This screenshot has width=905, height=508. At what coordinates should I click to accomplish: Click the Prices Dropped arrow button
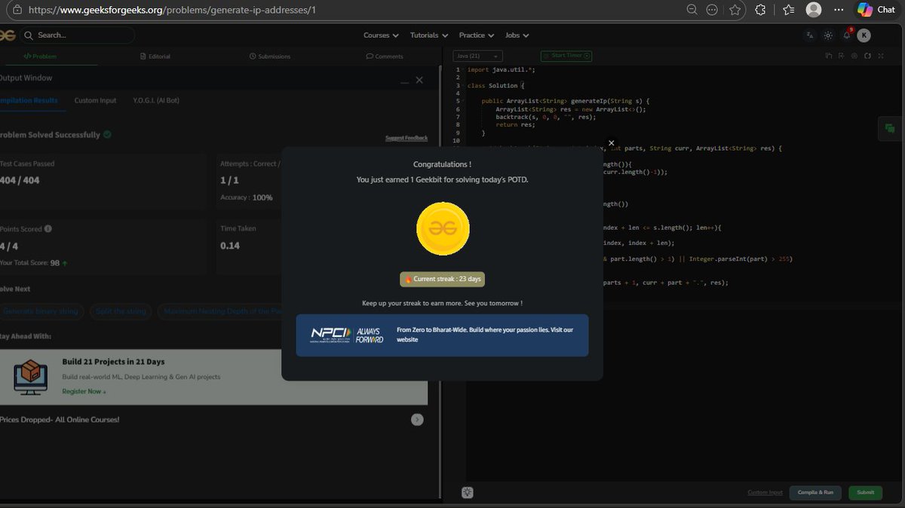pyautogui.click(x=417, y=420)
